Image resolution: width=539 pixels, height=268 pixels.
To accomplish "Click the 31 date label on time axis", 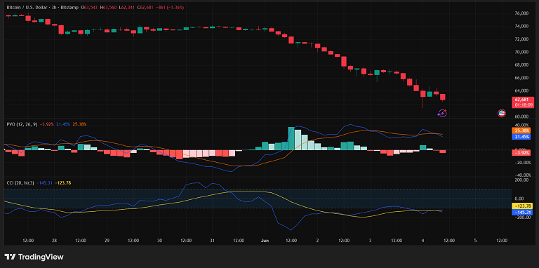I will click(212, 241).
